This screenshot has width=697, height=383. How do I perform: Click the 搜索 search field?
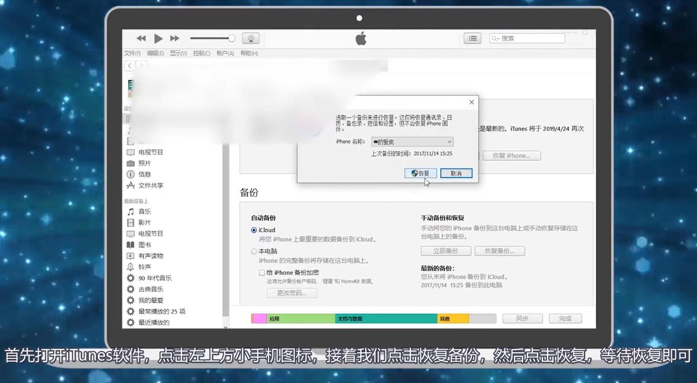pos(527,38)
